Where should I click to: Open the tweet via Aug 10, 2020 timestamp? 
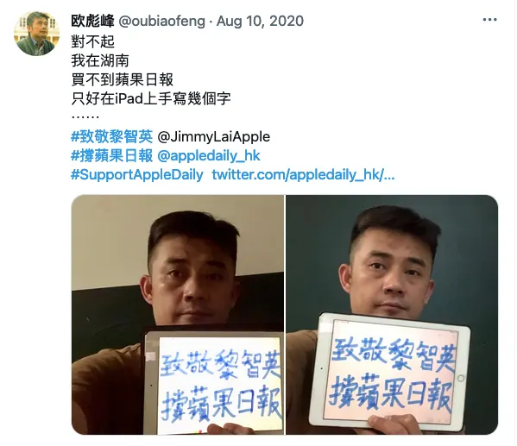tap(260, 21)
